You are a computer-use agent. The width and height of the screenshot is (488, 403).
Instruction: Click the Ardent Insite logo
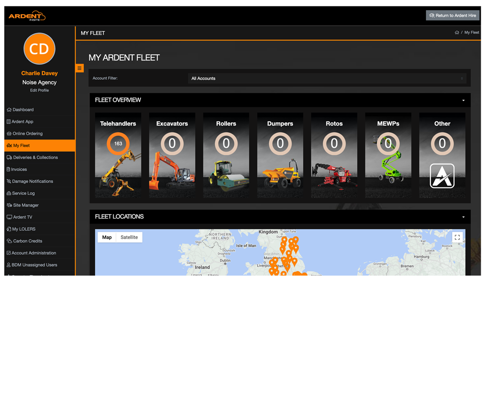pyautogui.click(x=27, y=16)
